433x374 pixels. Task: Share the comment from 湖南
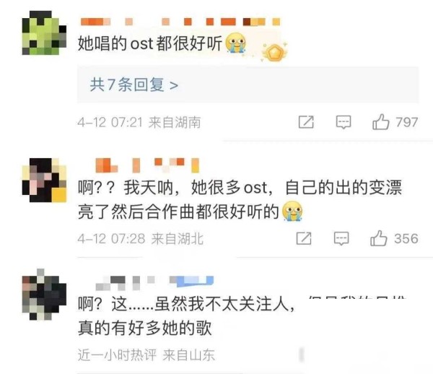tap(306, 122)
